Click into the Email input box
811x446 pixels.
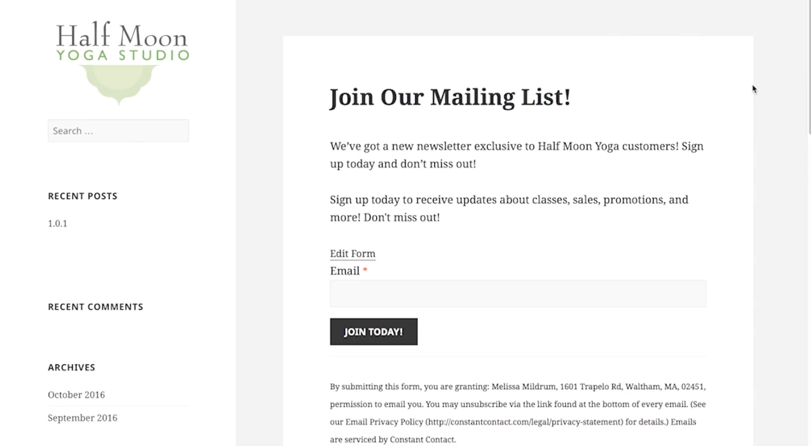[517, 293]
